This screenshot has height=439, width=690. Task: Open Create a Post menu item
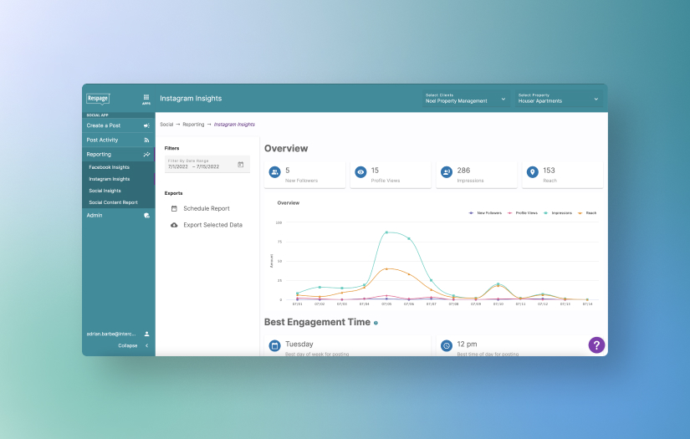click(x=119, y=125)
